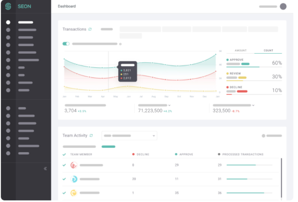
Task: Switch to the Amount tab
Action: point(240,51)
